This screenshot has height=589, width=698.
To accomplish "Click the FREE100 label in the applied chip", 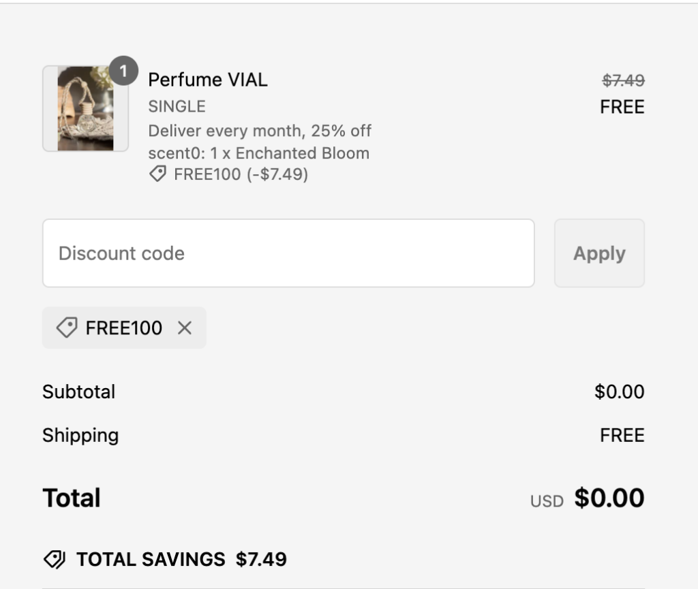I will (x=124, y=328).
